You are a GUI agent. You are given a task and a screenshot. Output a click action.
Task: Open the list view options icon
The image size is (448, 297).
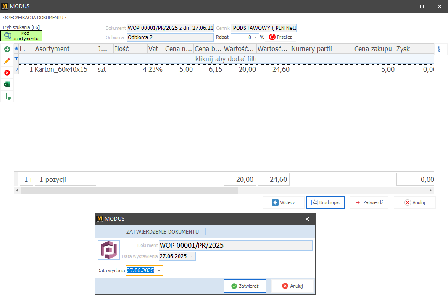point(441,49)
